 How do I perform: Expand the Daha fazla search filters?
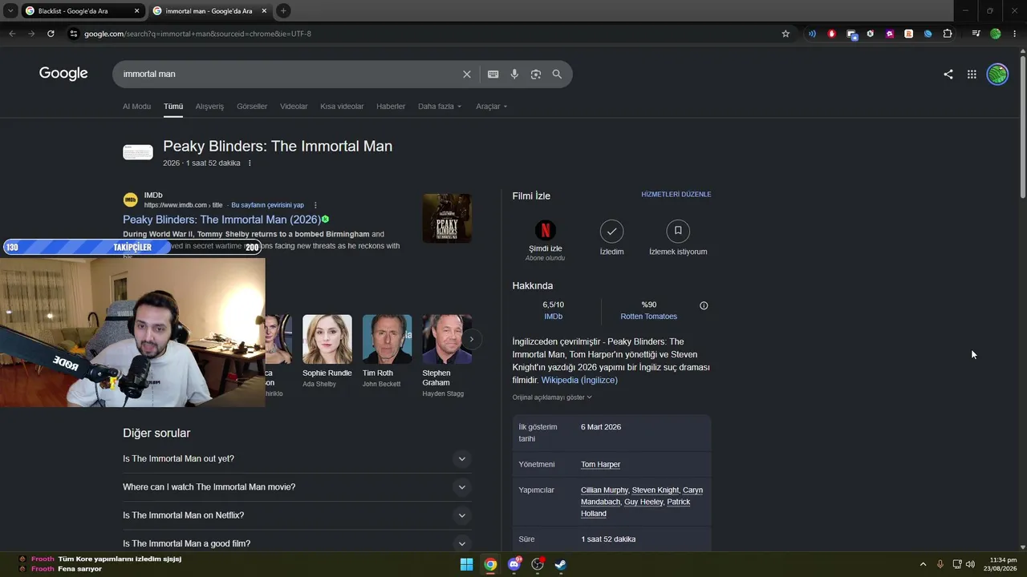(x=440, y=107)
